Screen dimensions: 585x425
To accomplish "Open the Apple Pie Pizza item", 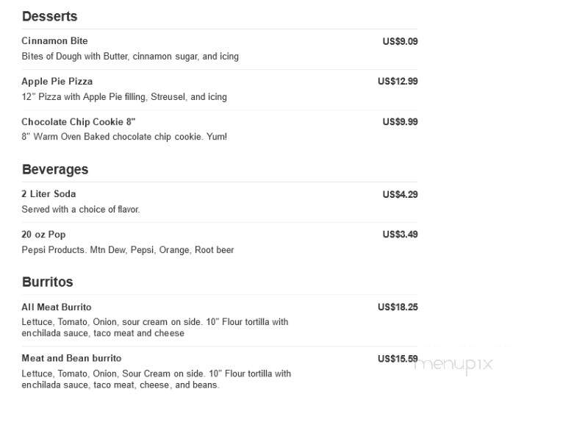I will (x=57, y=82).
